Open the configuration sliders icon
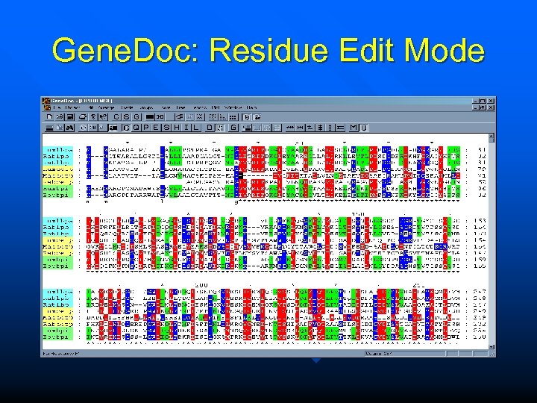The image size is (537, 403). (x=180, y=117)
